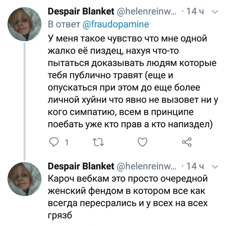Click the reply bubble icon under first tweet
Image resolution: width=226 pixels, height=226 pixels.
point(54,142)
